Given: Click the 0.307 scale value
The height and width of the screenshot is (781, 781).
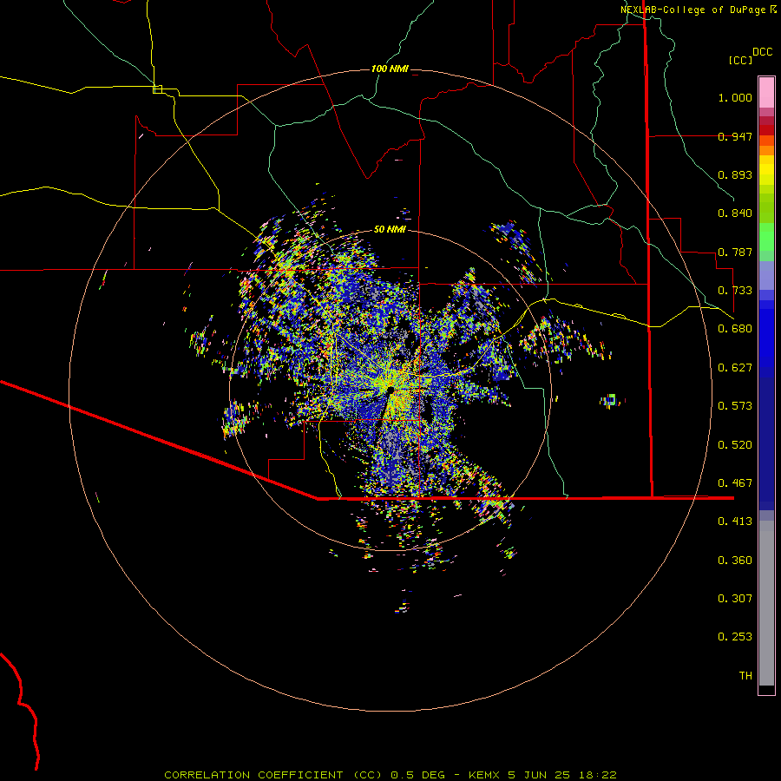Looking at the screenshot, I should pyautogui.click(x=735, y=599).
